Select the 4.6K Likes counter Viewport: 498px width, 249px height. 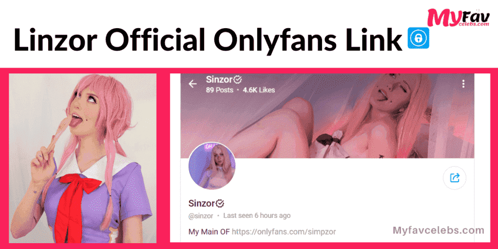tap(259, 90)
